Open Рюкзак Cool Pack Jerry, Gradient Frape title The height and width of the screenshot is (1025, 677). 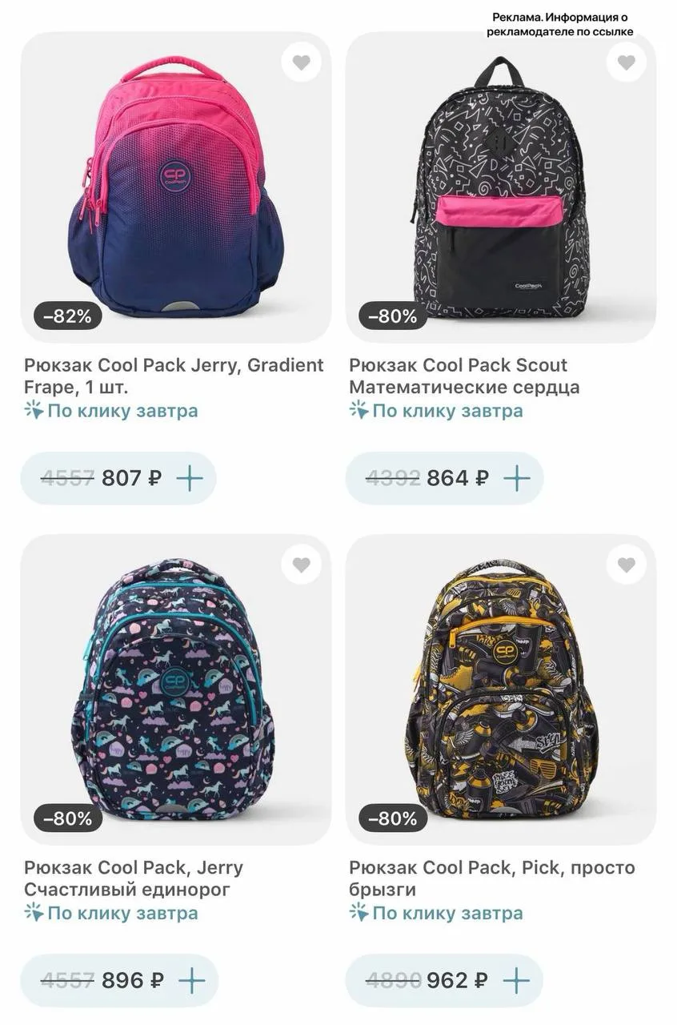coord(174,376)
